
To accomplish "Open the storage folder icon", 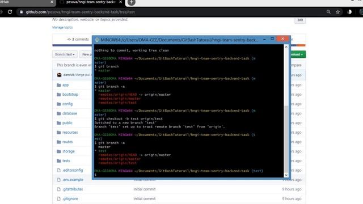I will [59, 151].
